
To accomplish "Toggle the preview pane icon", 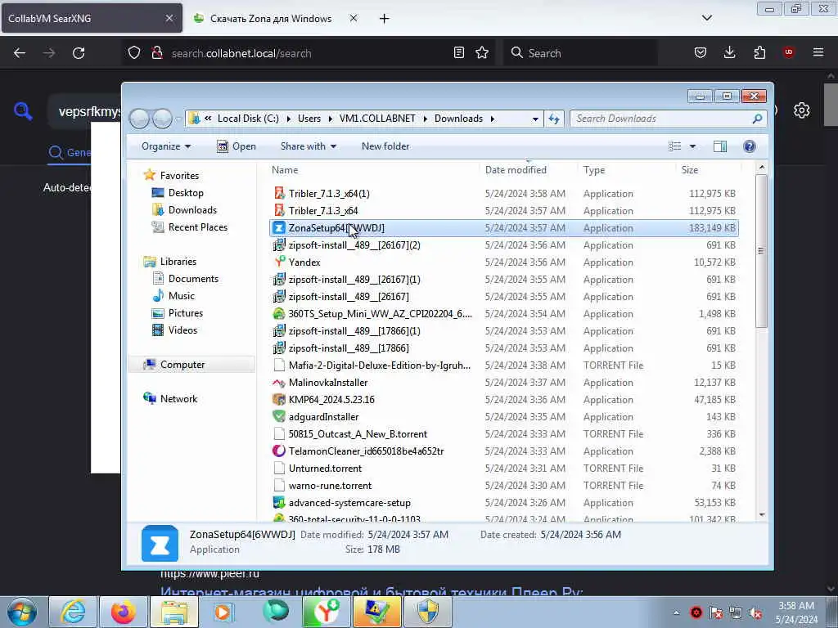I will [x=720, y=146].
